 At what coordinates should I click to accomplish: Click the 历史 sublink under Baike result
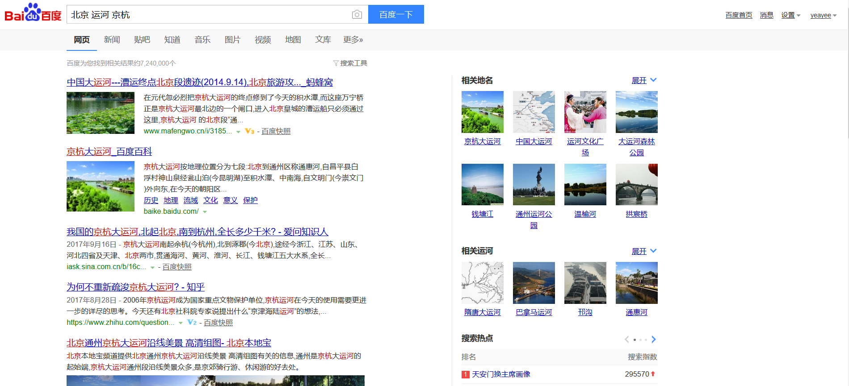pos(151,200)
